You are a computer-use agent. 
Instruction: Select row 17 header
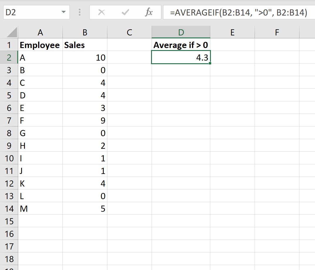[9, 246]
